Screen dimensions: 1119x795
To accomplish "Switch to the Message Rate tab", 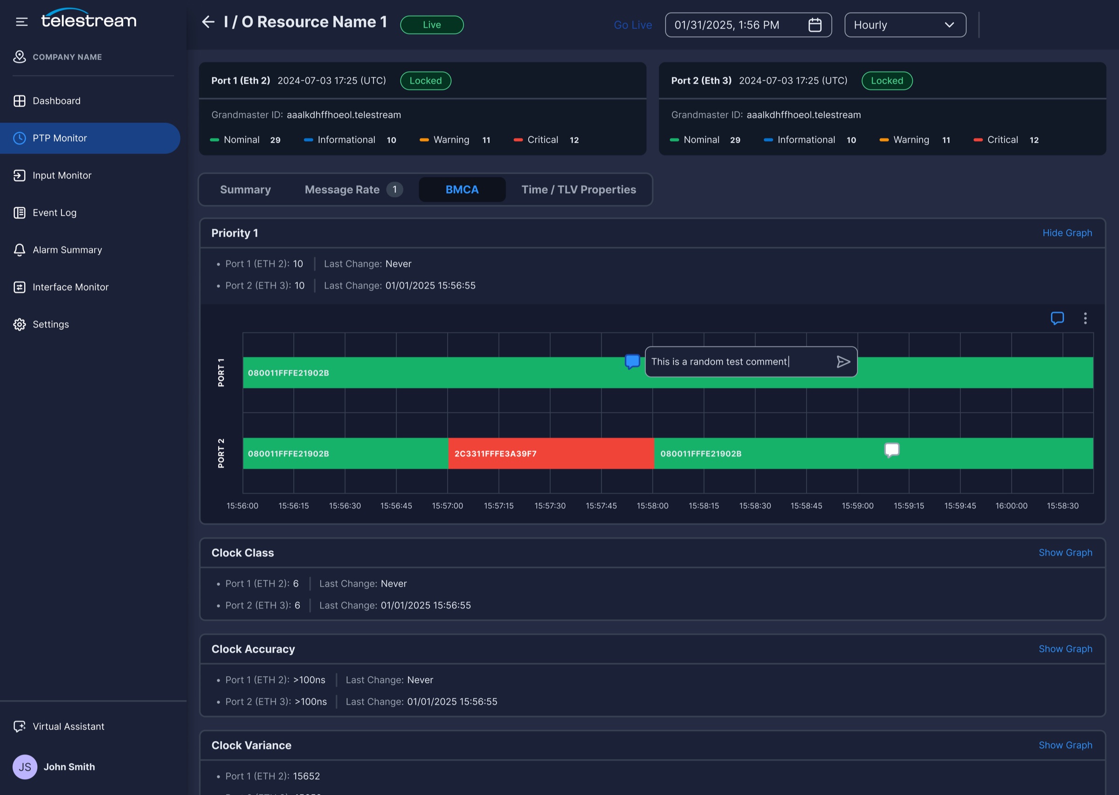I will tap(353, 190).
